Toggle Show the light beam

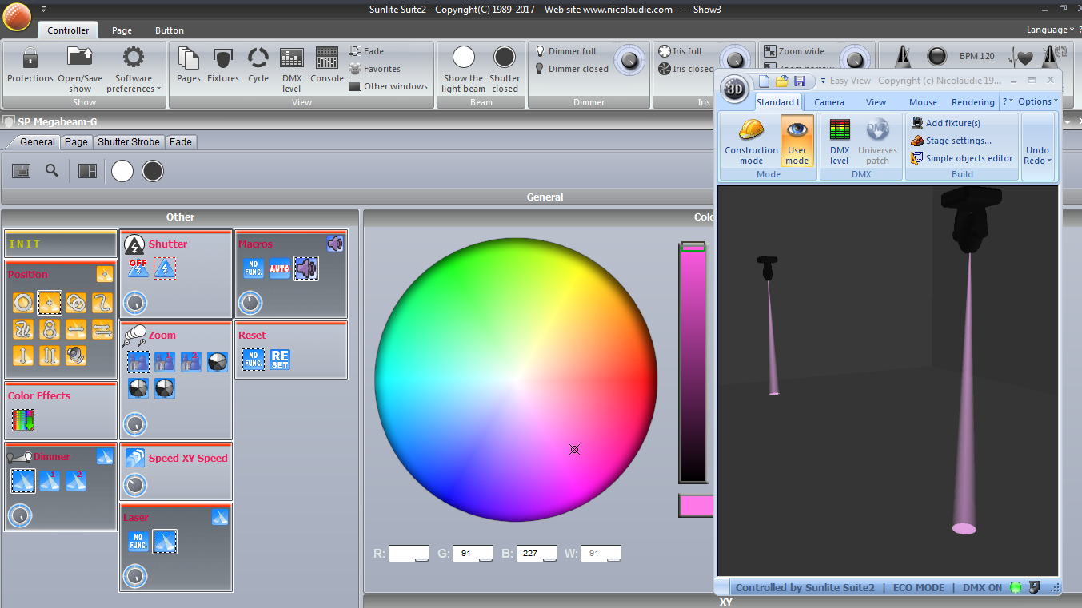463,58
